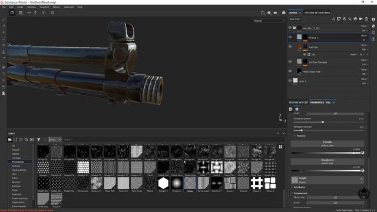
Task: Toggle visibility of the Dirt effect
Action: point(305,55)
